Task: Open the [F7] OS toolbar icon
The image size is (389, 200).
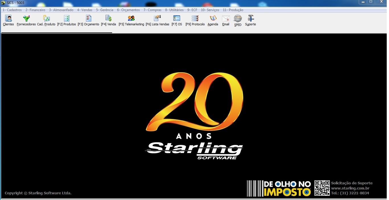Action: (177, 19)
